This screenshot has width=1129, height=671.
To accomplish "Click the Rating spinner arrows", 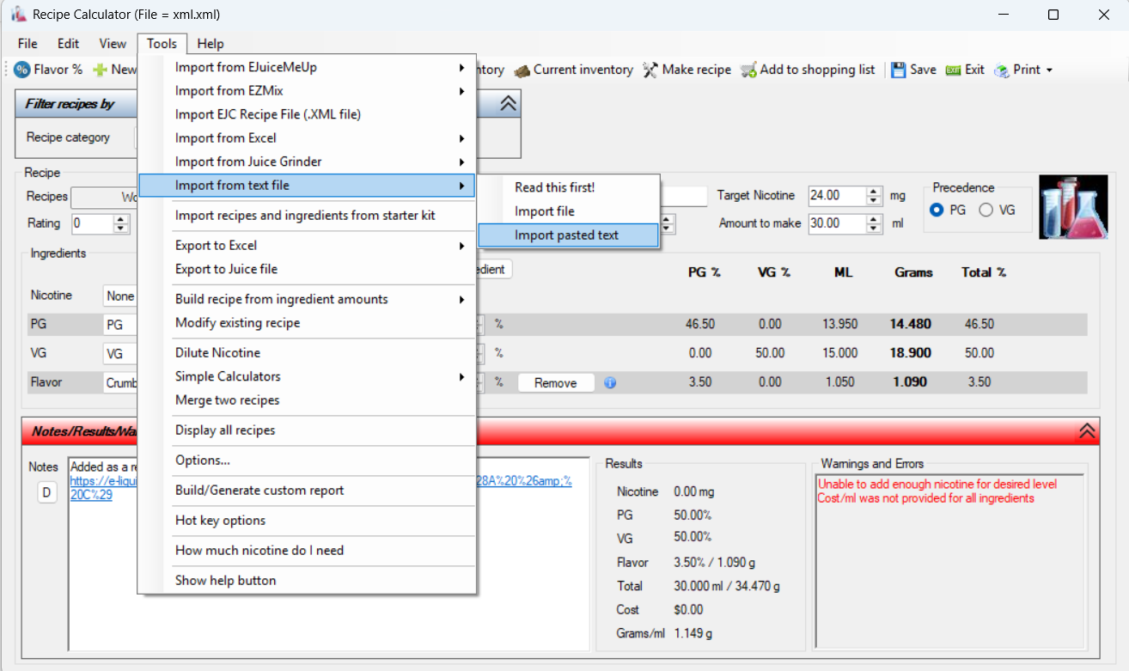I will (x=121, y=223).
